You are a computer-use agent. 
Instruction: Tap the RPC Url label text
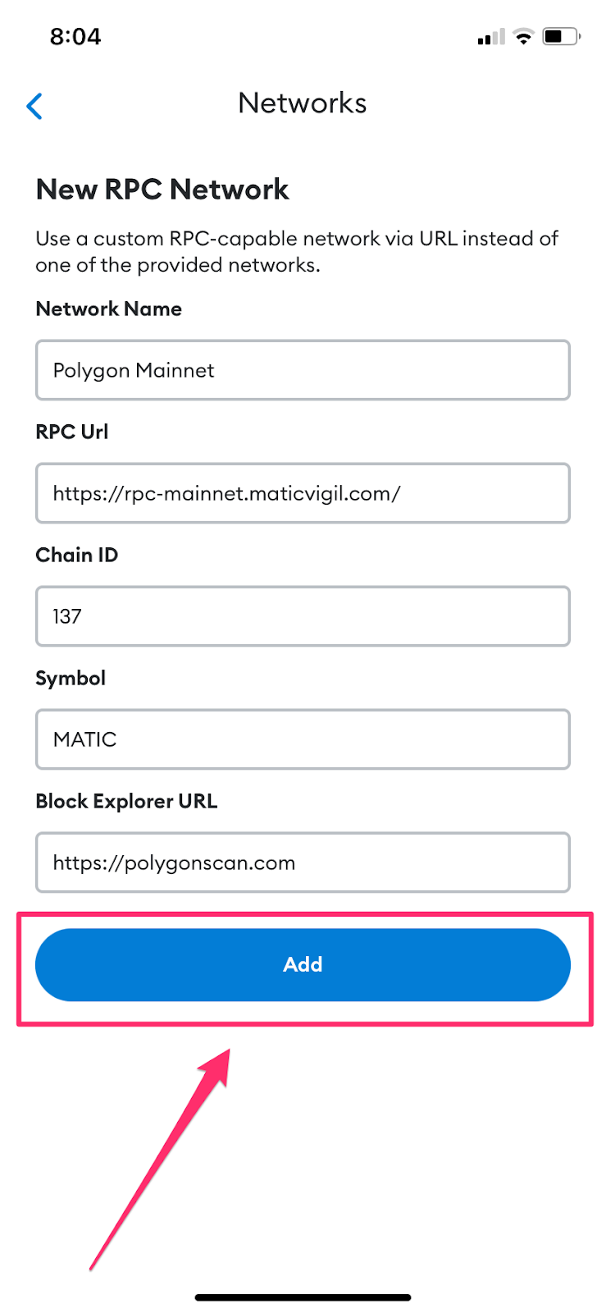[x=71, y=432]
